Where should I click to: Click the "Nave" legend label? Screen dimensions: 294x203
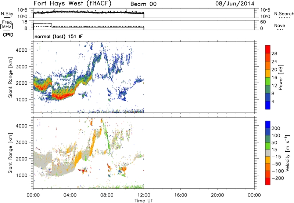280,26
